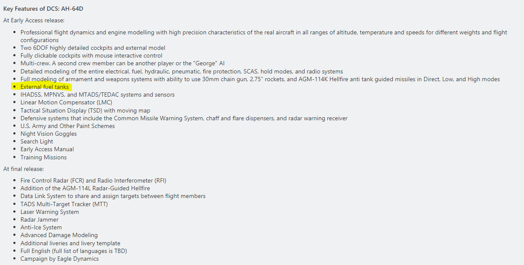Click the "Linear Motion Compensator (LMC)" item
The width and height of the screenshot is (524, 265).
click(x=66, y=102)
